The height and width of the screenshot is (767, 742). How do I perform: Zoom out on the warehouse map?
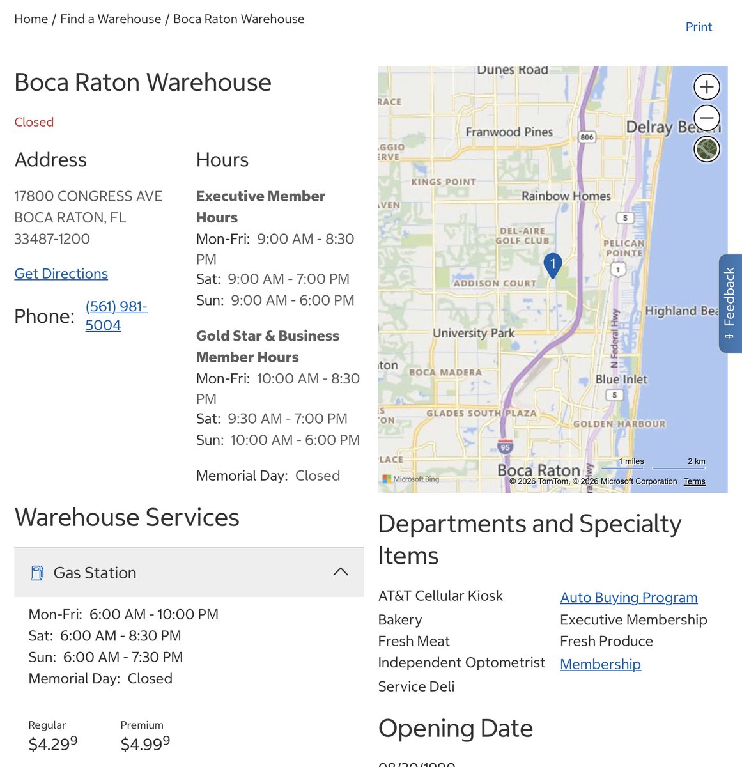click(707, 118)
